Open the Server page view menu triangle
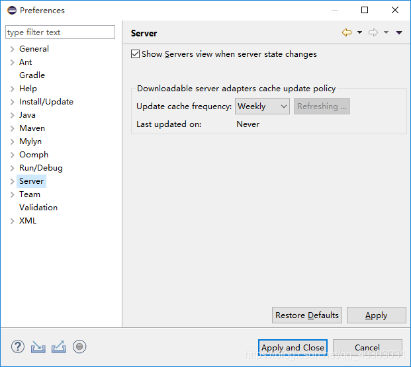The height and width of the screenshot is (367, 411). 399,32
